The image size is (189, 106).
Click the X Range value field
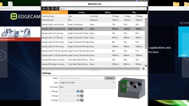click(69, 91)
